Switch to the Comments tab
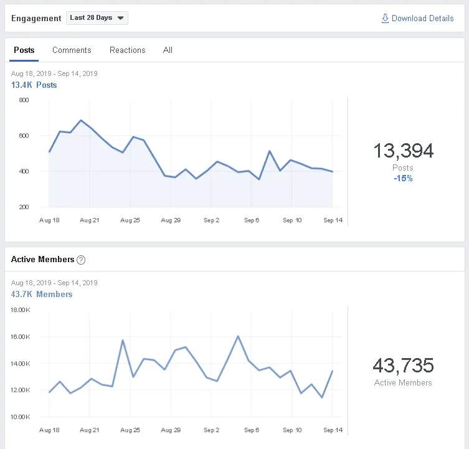 [x=72, y=50]
